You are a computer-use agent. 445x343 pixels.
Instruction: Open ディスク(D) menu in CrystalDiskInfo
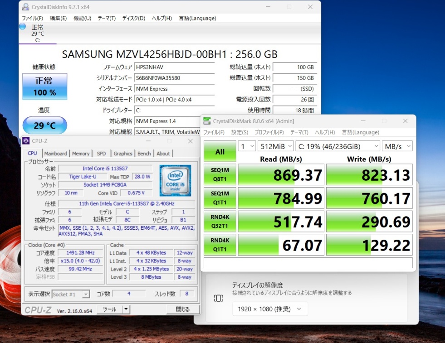[134, 18]
